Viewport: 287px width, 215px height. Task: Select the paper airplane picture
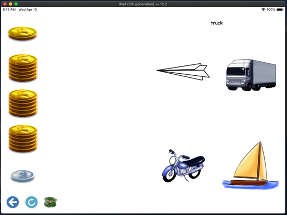coord(183,72)
